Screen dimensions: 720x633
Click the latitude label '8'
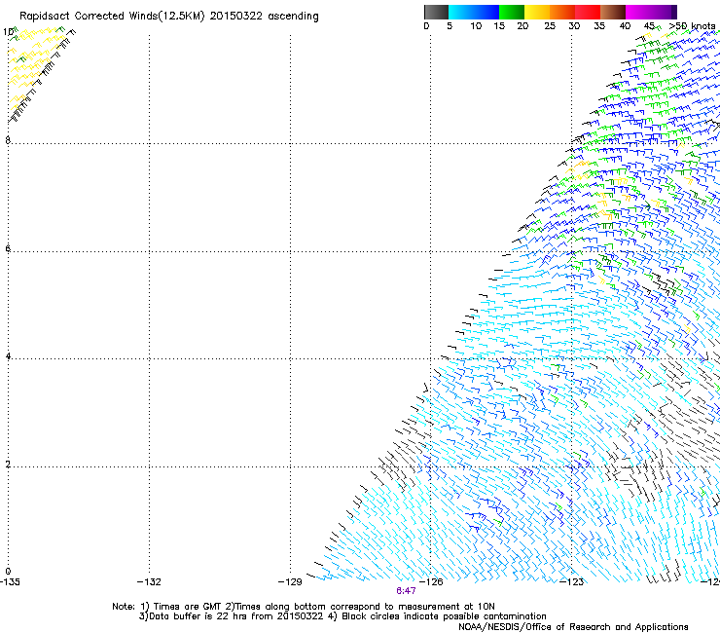8,140
